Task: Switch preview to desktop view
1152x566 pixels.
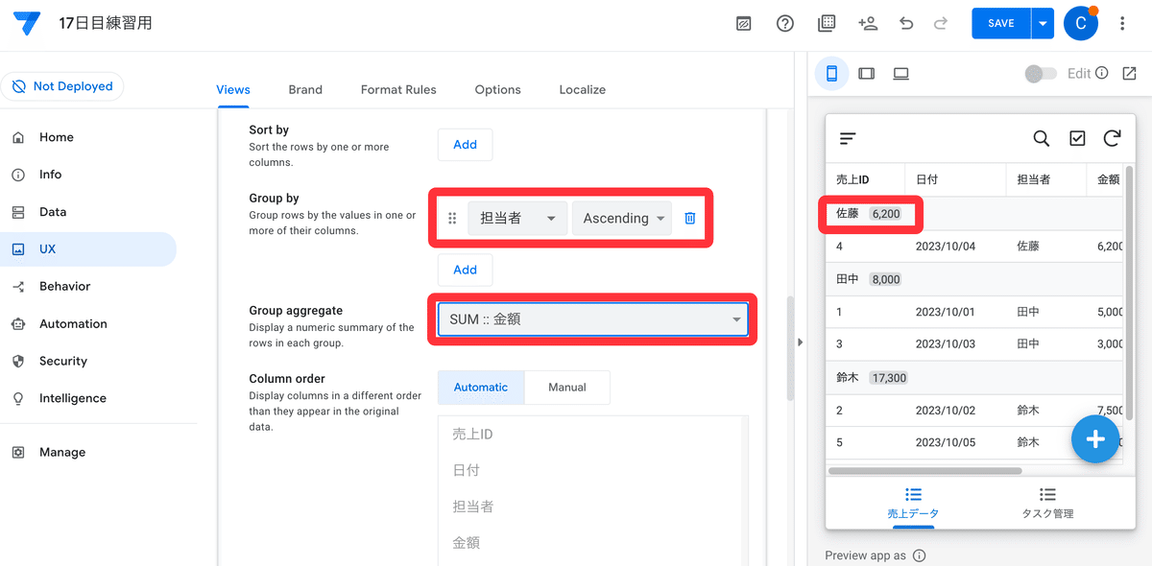Action: click(x=900, y=73)
